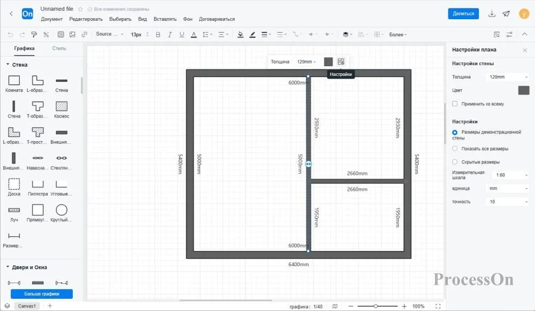Open the Выбирать menu
The image size is (535, 311).
[x=120, y=19]
